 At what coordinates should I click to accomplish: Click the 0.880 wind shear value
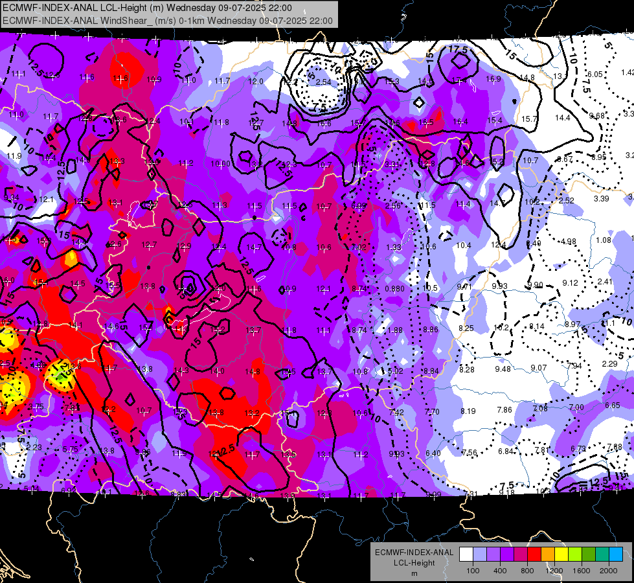[394, 288]
